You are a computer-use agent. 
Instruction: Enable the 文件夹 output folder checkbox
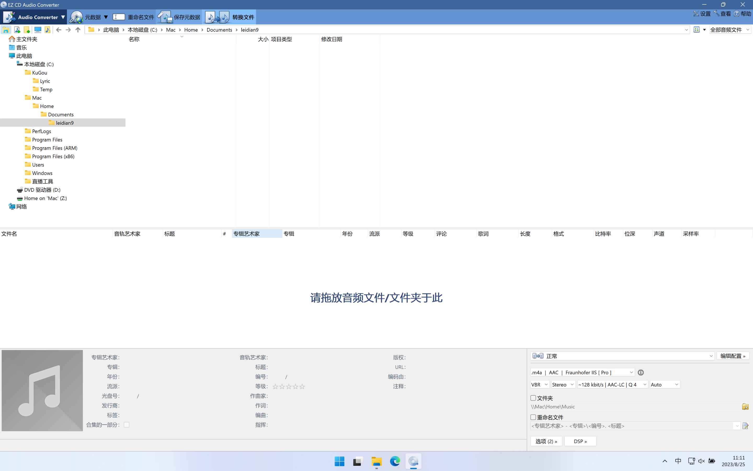coord(533,398)
